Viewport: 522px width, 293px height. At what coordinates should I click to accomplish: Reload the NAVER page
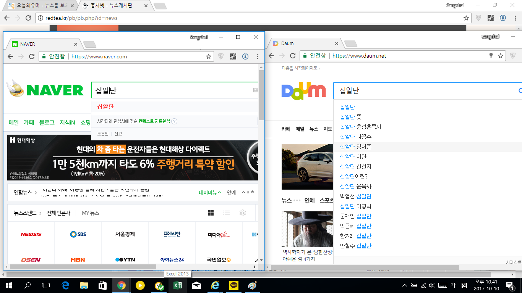click(x=32, y=56)
